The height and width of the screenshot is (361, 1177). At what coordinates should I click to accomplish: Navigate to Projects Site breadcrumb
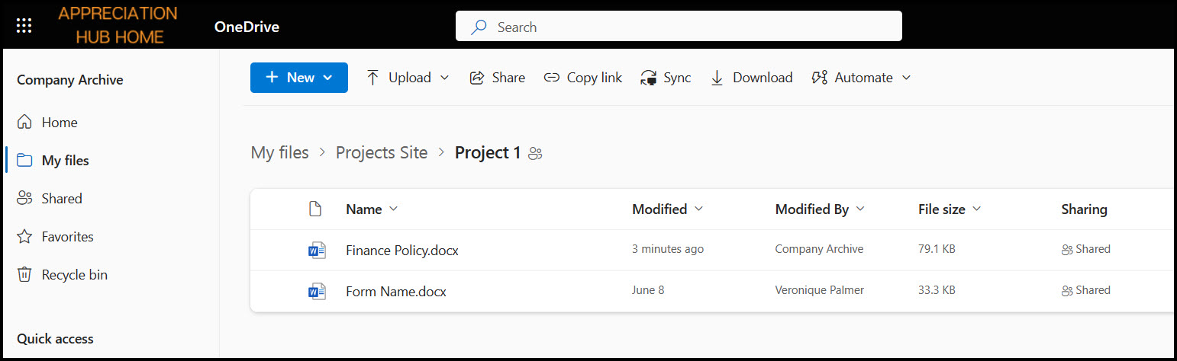click(x=382, y=153)
